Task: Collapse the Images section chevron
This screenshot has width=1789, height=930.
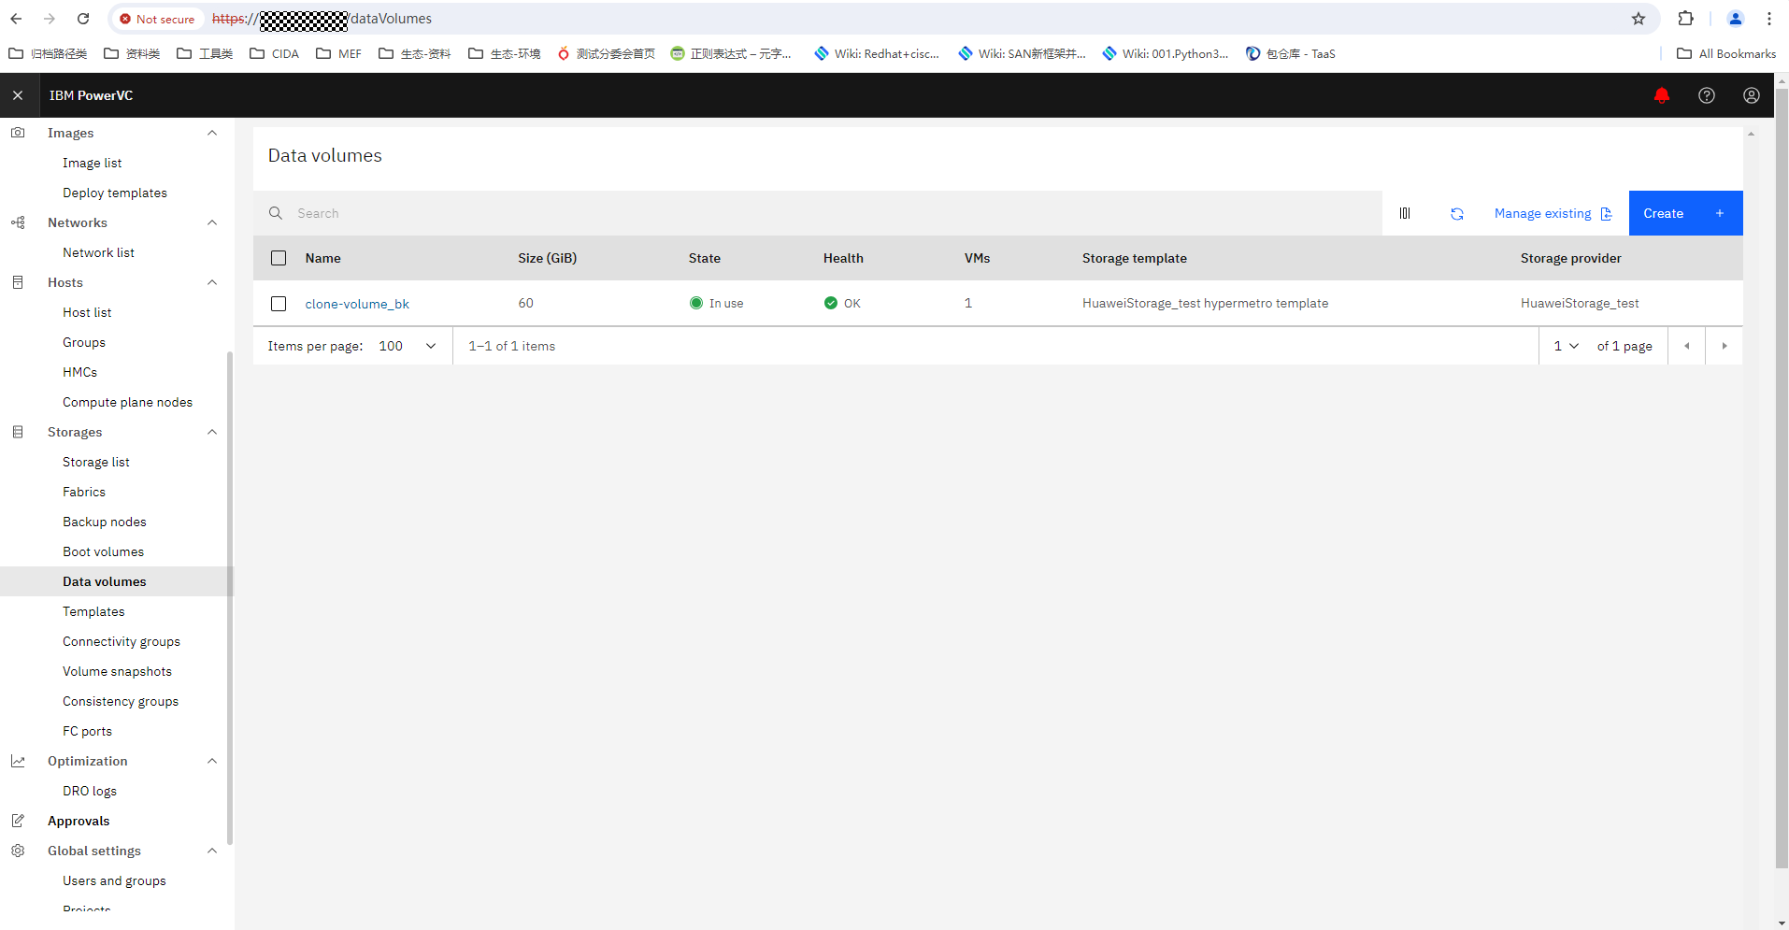Action: coord(212,133)
